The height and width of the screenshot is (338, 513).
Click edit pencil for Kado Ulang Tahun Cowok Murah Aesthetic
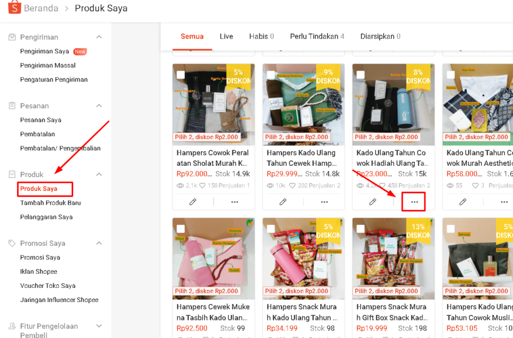click(x=463, y=202)
